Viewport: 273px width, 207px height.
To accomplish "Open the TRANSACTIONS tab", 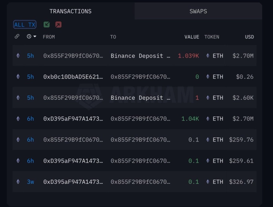I will (x=71, y=11).
